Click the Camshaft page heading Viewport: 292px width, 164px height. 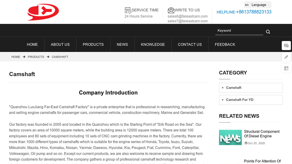(22, 74)
